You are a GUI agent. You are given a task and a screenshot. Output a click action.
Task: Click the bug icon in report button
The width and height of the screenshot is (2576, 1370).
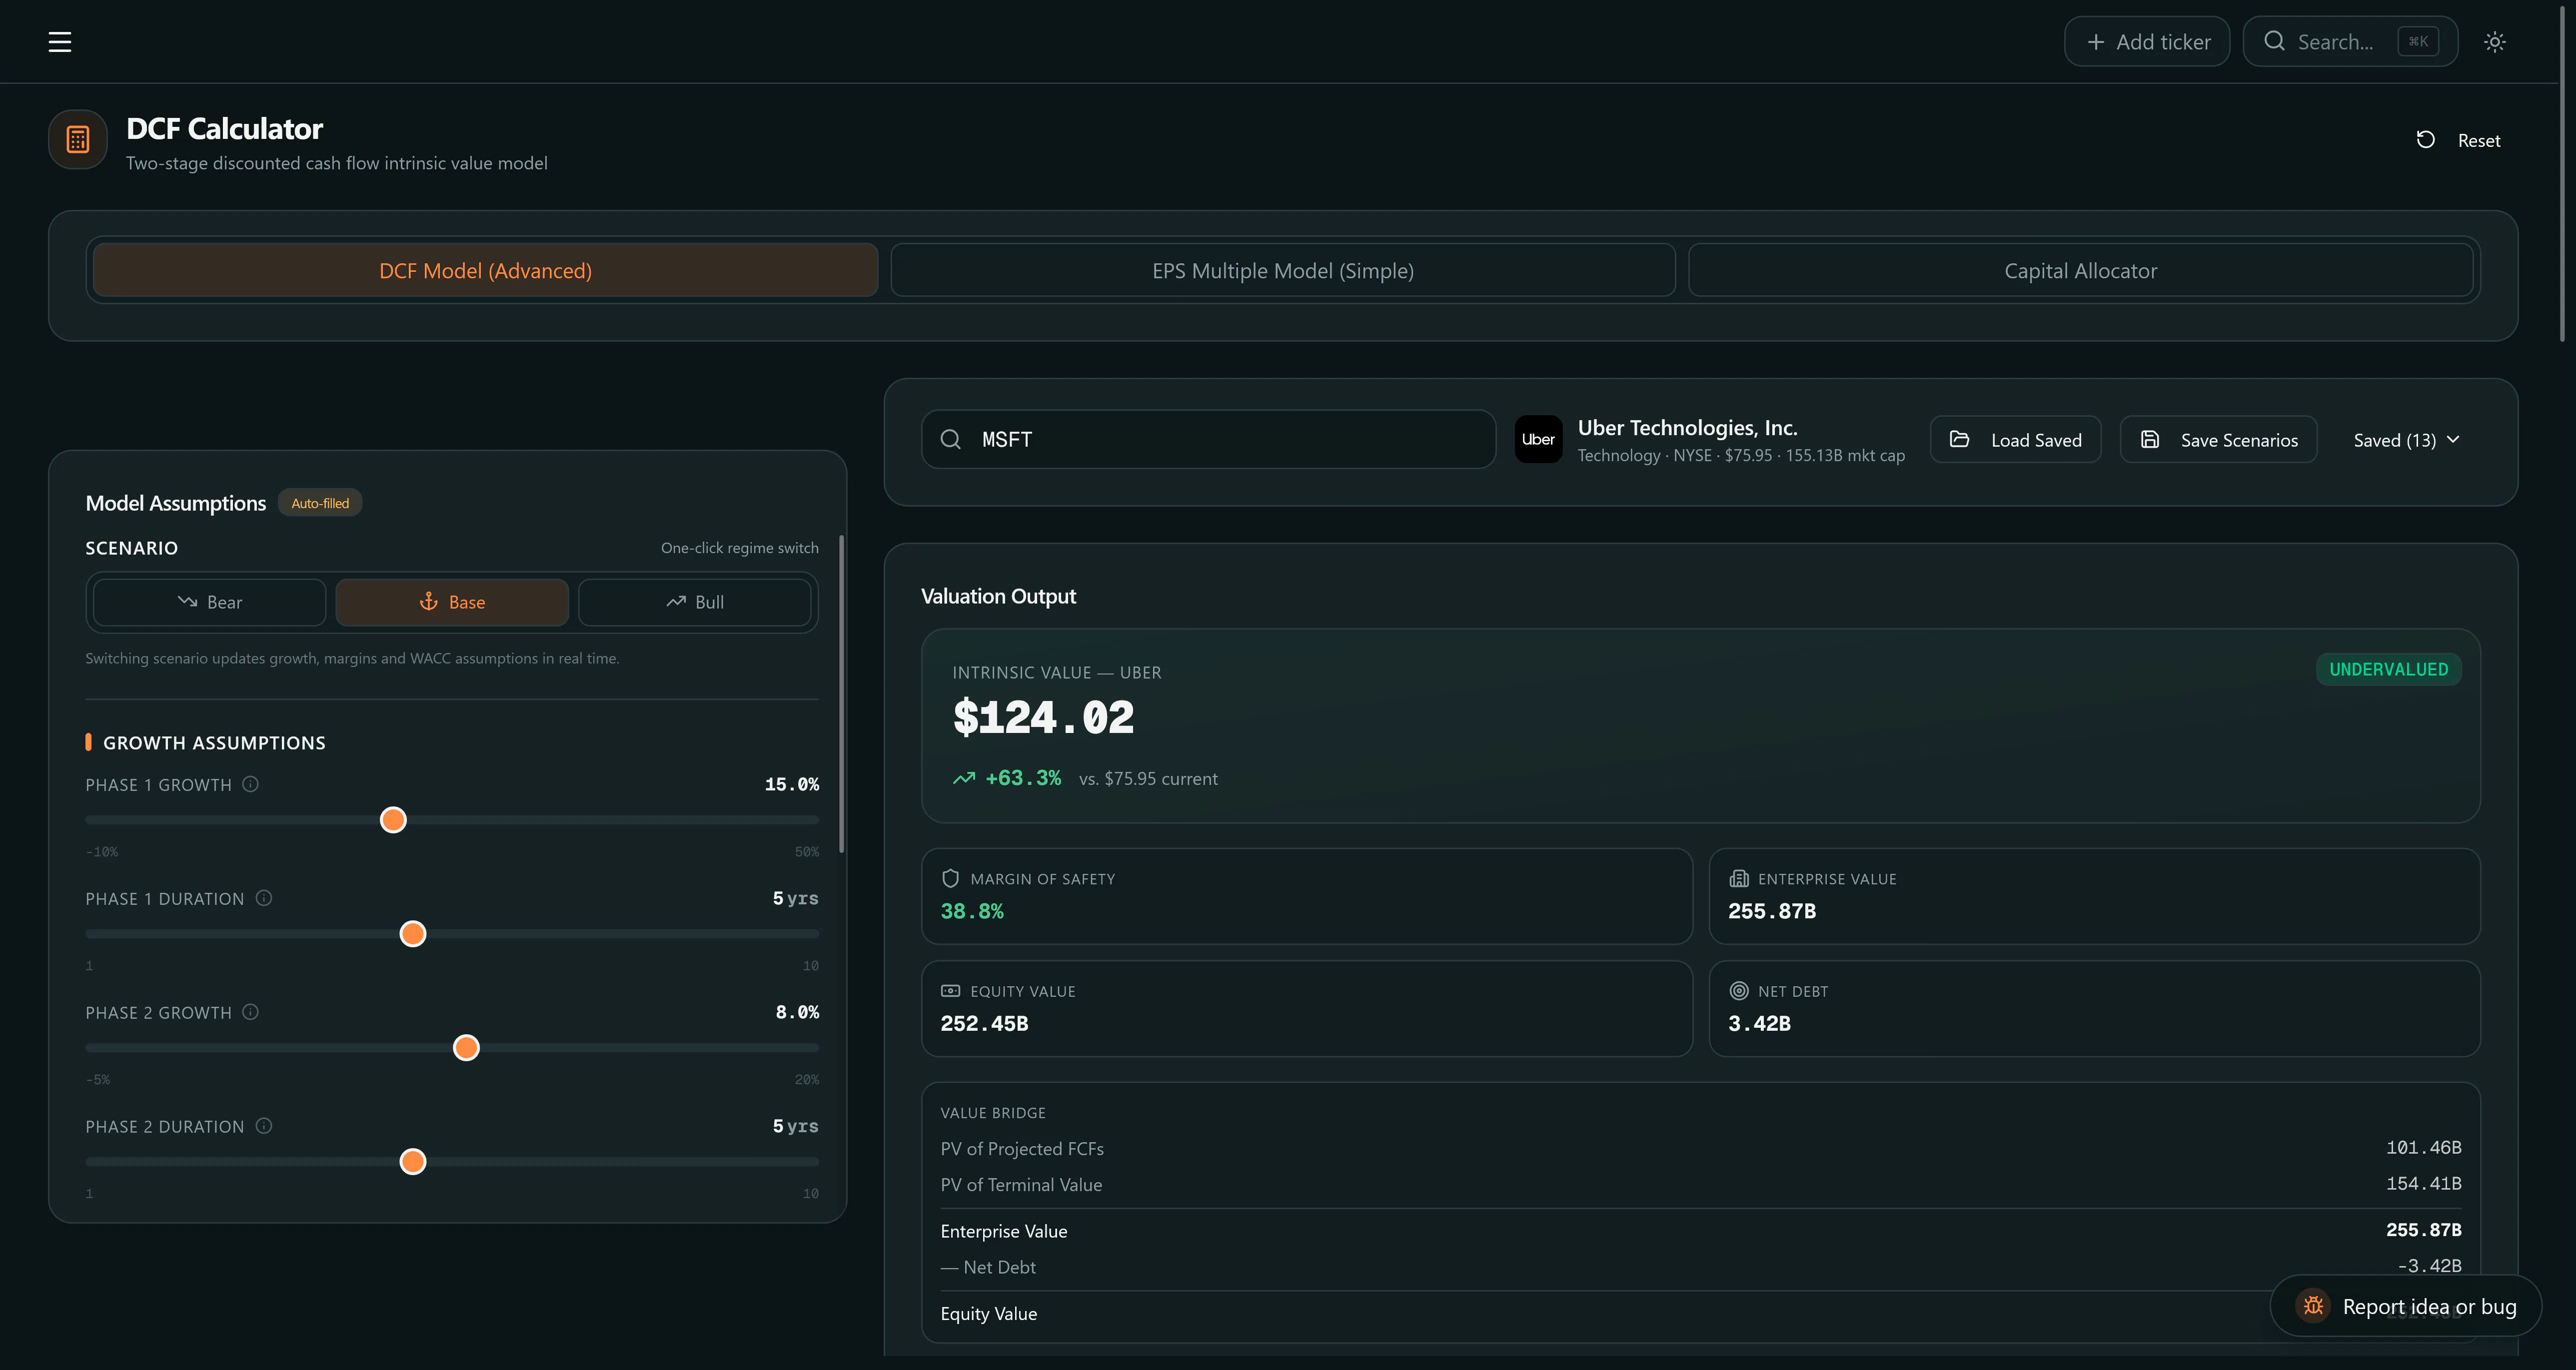[x=2313, y=1306]
